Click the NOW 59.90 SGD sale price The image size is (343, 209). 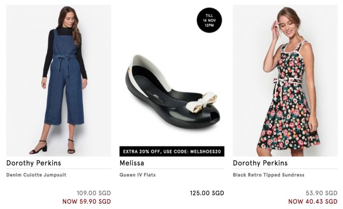pos(86,201)
